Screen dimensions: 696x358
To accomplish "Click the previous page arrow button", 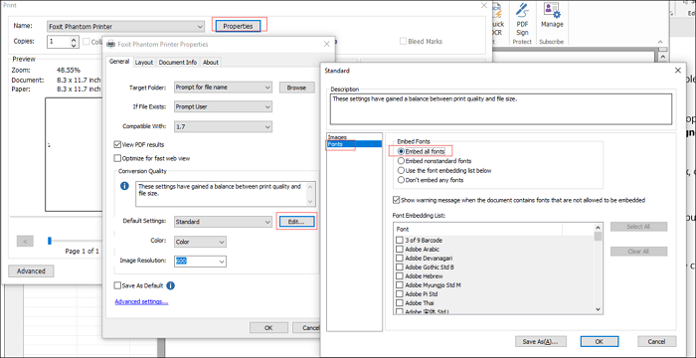I will (25, 242).
